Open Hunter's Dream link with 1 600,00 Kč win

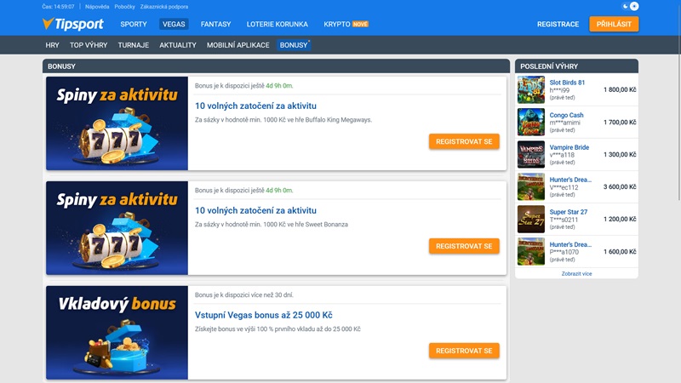[570, 244]
